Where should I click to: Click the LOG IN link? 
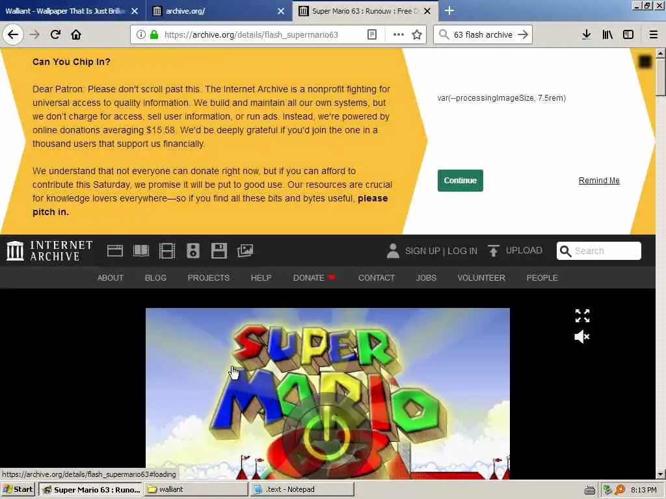[462, 251]
